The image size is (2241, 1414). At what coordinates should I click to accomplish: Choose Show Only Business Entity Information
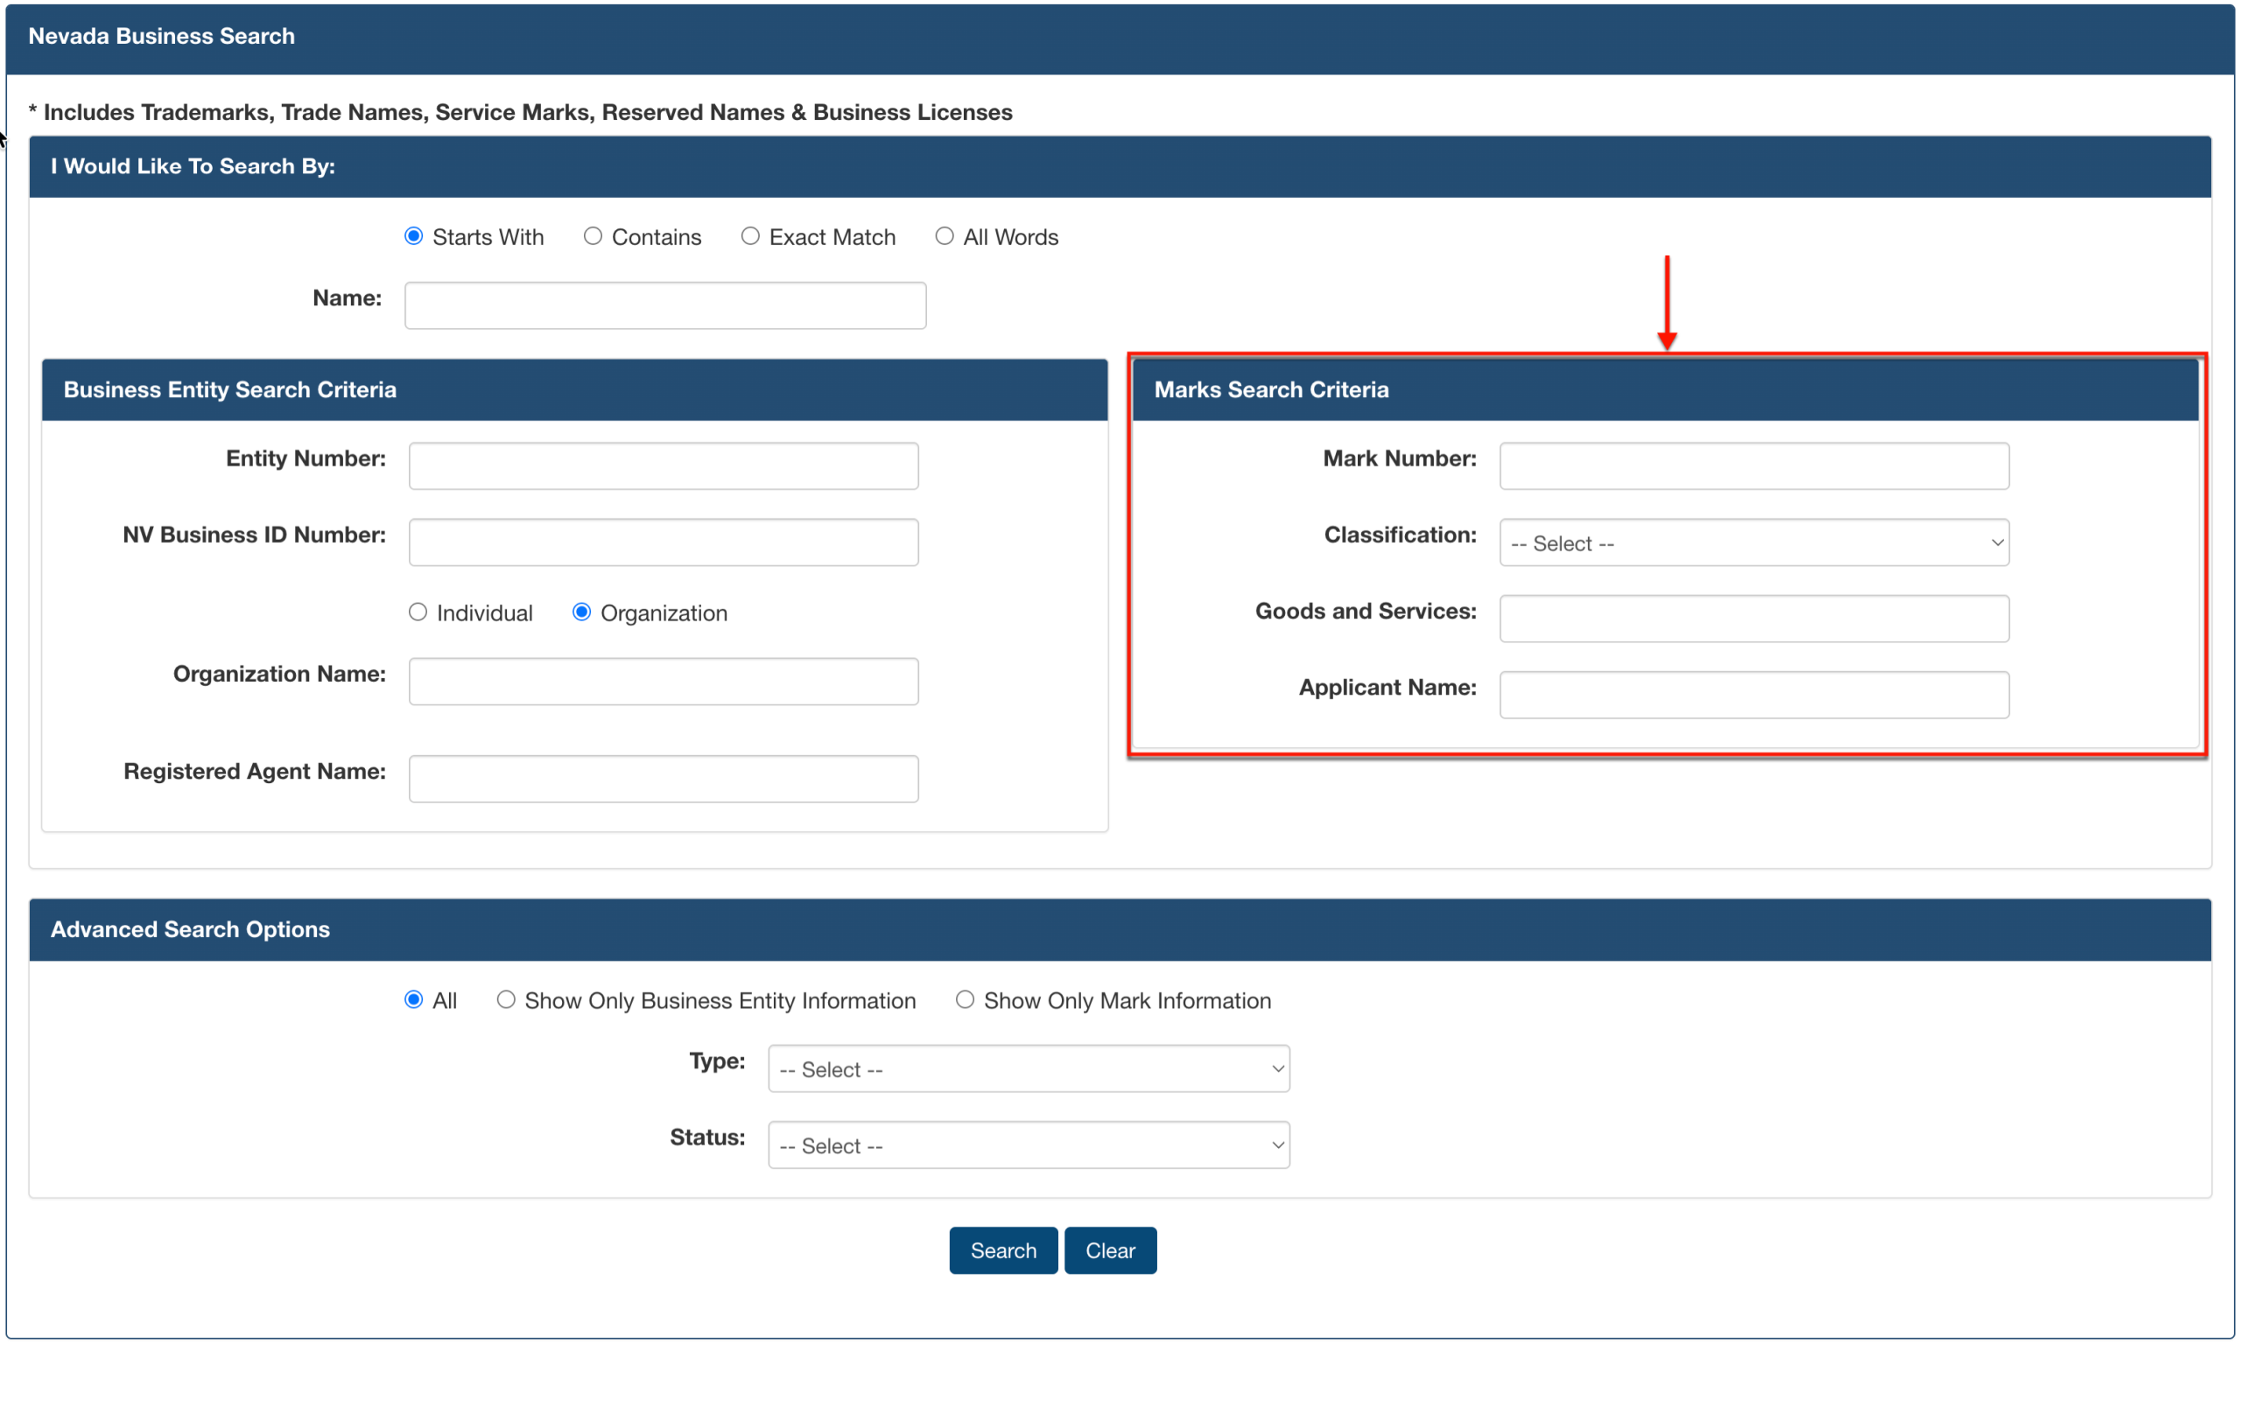click(x=506, y=1000)
